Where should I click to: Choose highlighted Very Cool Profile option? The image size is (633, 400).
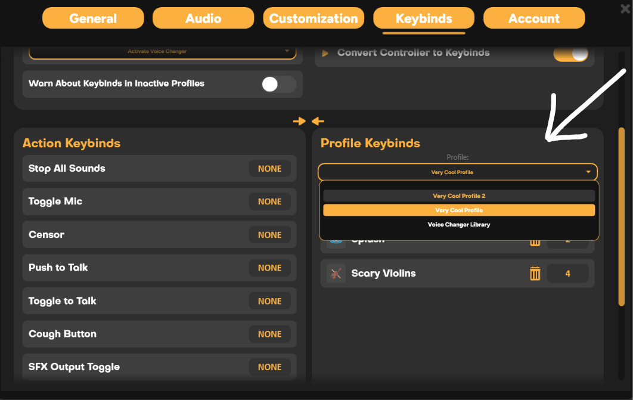(459, 210)
